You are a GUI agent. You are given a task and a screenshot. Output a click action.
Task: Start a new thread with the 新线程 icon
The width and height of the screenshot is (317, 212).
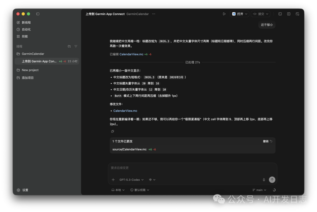pos(18,22)
